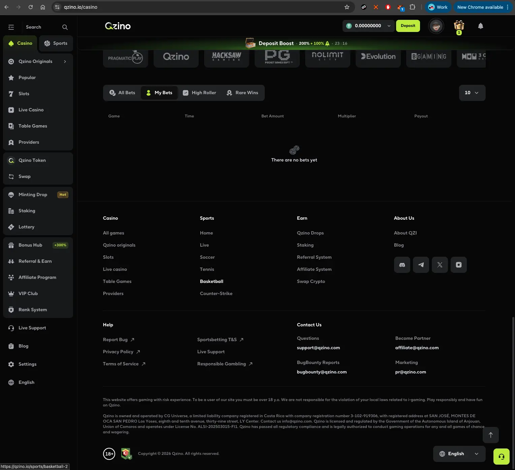Open Qzino Token in the sidebar
This screenshot has width=515, height=470.
[x=38, y=160]
